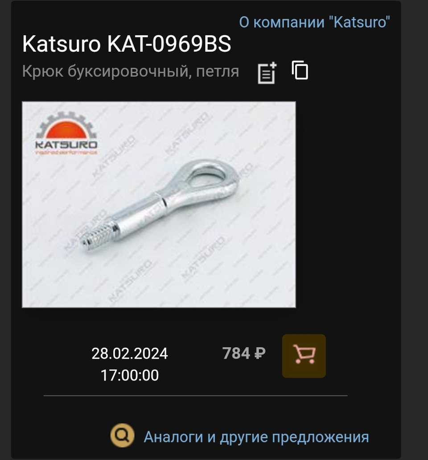Click the divider line under the price row
This screenshot has width=428, height=460.
(196, 395)
